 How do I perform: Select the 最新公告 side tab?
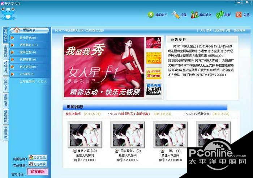click(x=6, y=100)
